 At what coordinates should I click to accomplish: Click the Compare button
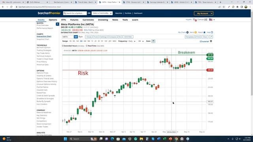[x=113, y=37]
